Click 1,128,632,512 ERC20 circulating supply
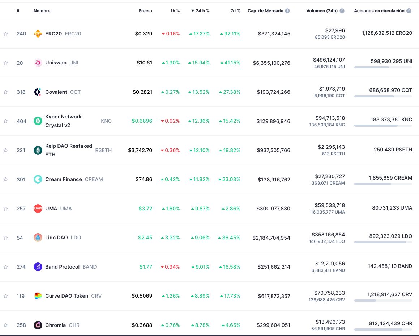The width and height of the screenshot is (419, 336). pyautogui.click(x=387, y=33)
